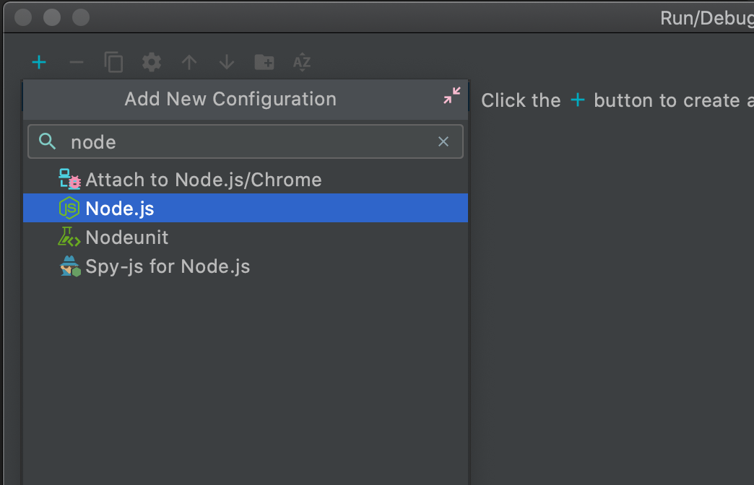The height and width of the screenshot is (485, 754).
Task: Click the move up arrow icon
Action: [188, 62]
